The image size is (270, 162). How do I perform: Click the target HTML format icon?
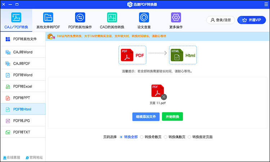(177, 55)
